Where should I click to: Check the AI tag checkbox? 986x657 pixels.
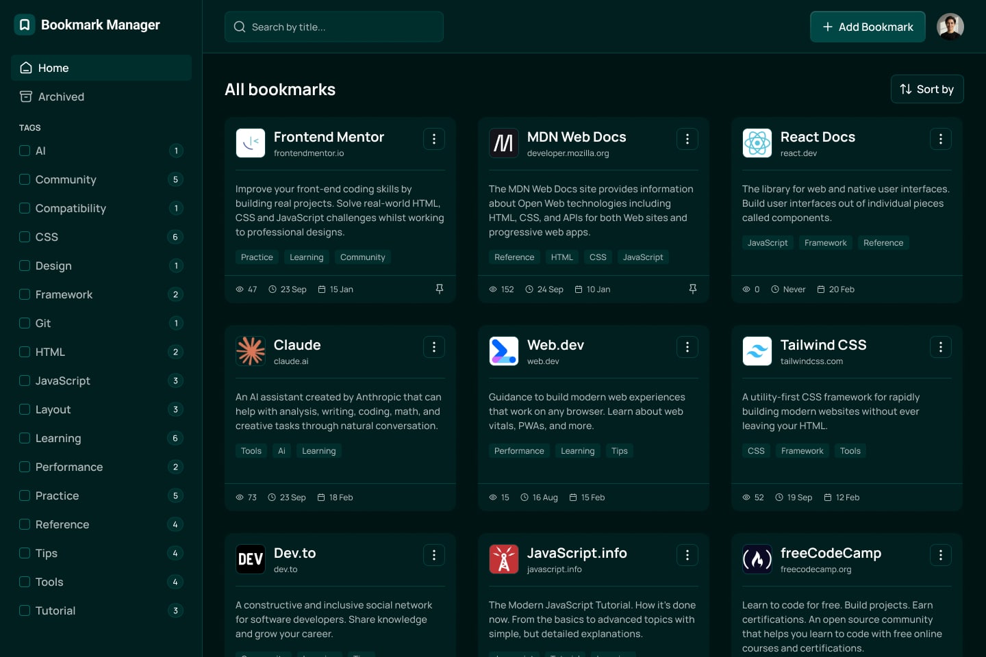click(25, 151)
